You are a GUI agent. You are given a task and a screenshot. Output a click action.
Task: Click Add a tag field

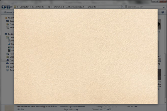(x=73, y=109)
